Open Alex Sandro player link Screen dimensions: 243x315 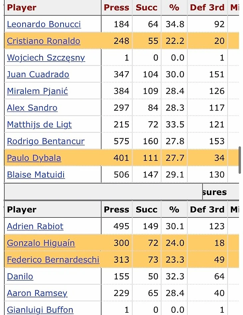click(32, 108)
